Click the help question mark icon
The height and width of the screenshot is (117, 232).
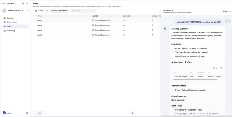27,113
